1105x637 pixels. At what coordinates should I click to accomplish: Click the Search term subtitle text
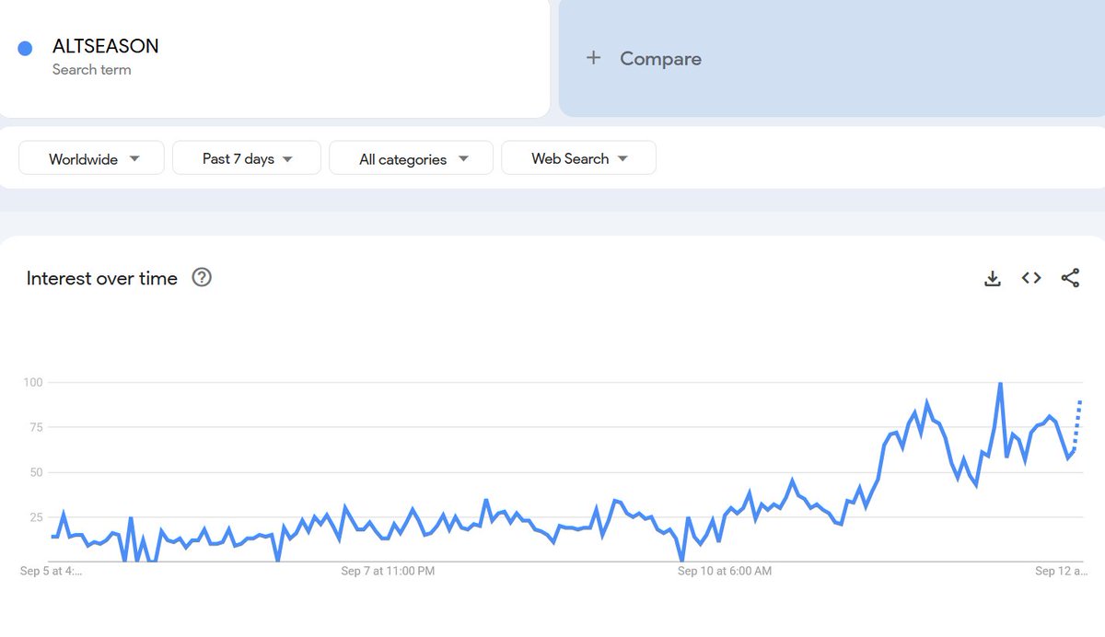tap(91, 70)
